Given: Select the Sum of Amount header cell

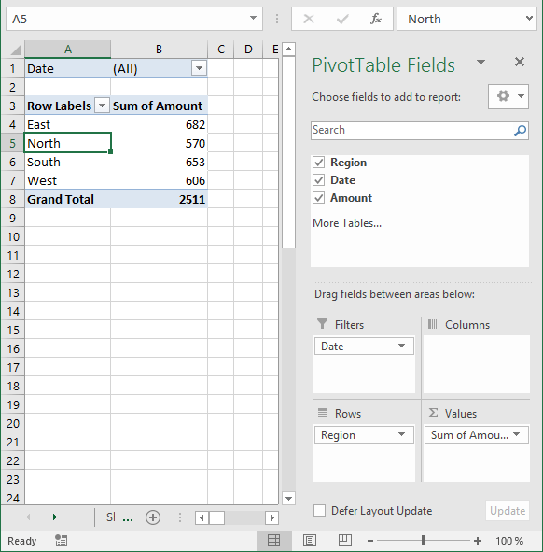Looking at the screenshot, I should pyautogui.click(x=159, y=106).
